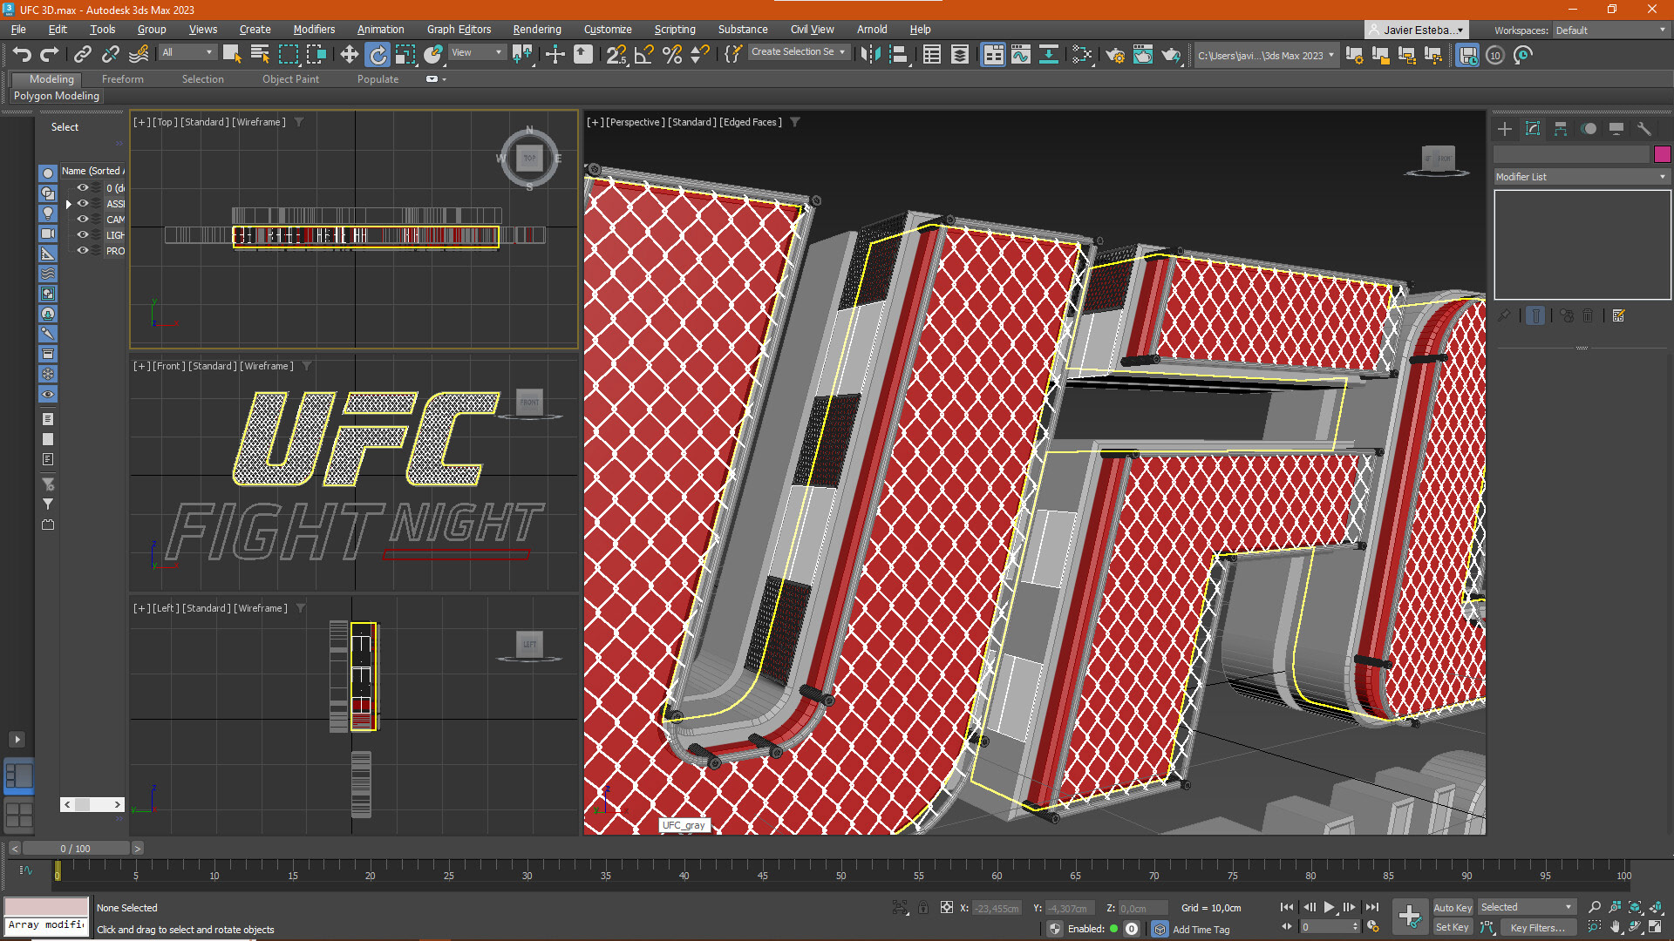Click the Key Filters button
Image resolution: width=1674 pixels, height=941 pixels.
1537,928
